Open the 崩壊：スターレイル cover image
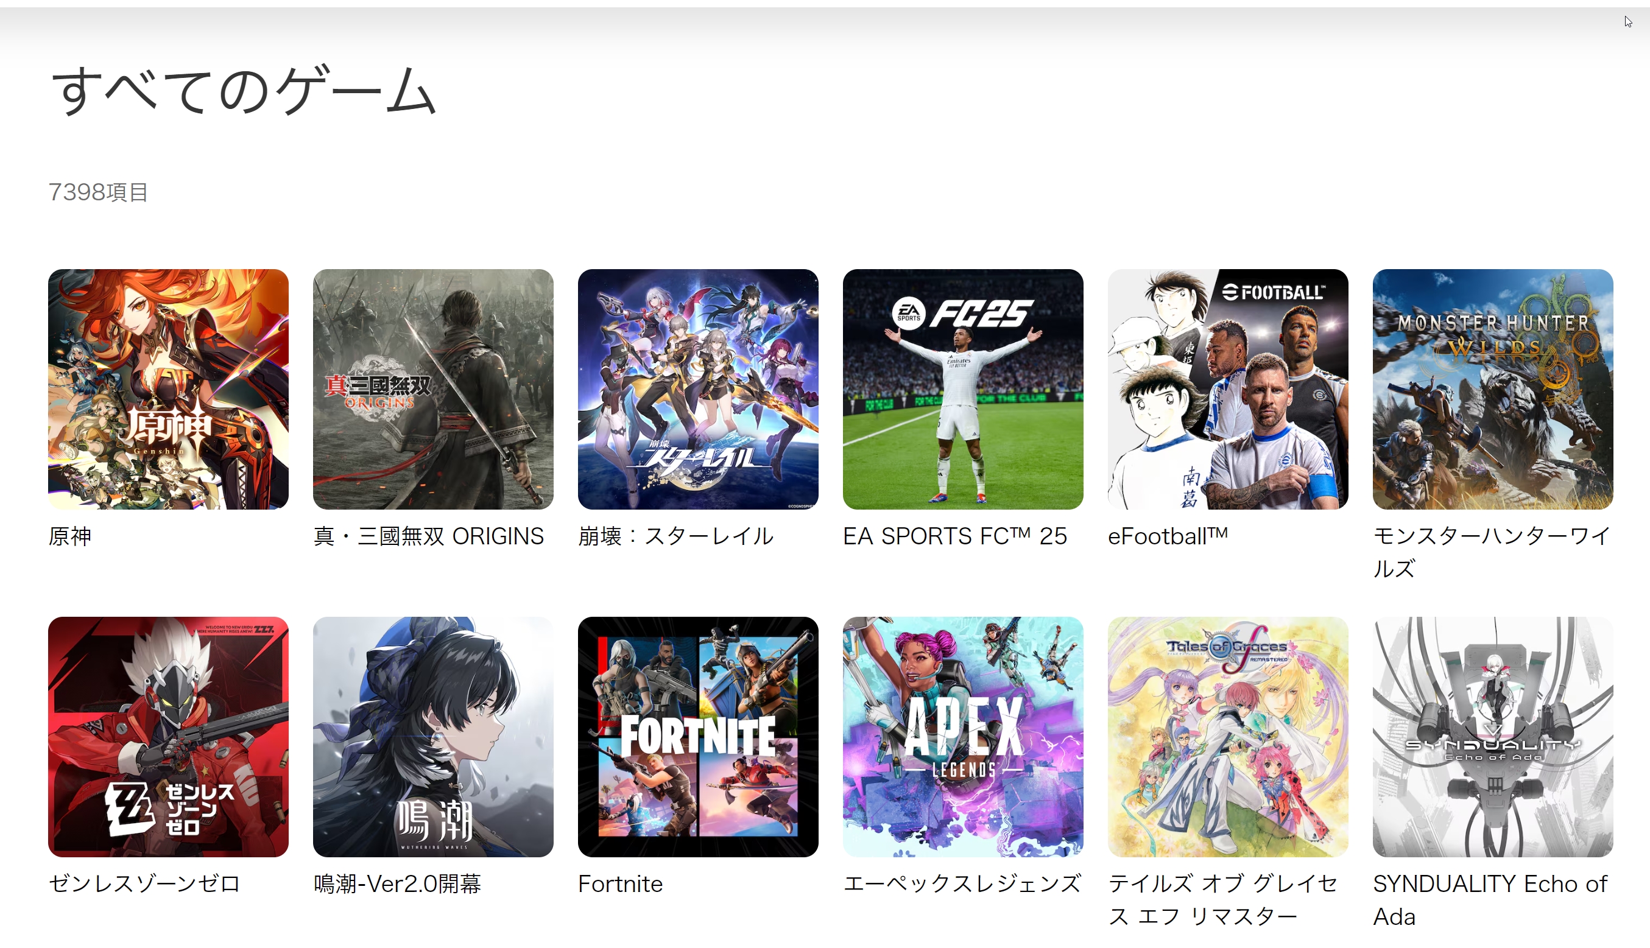The width and height of the screenshot is (1650, 948). [x=698, y=388]
